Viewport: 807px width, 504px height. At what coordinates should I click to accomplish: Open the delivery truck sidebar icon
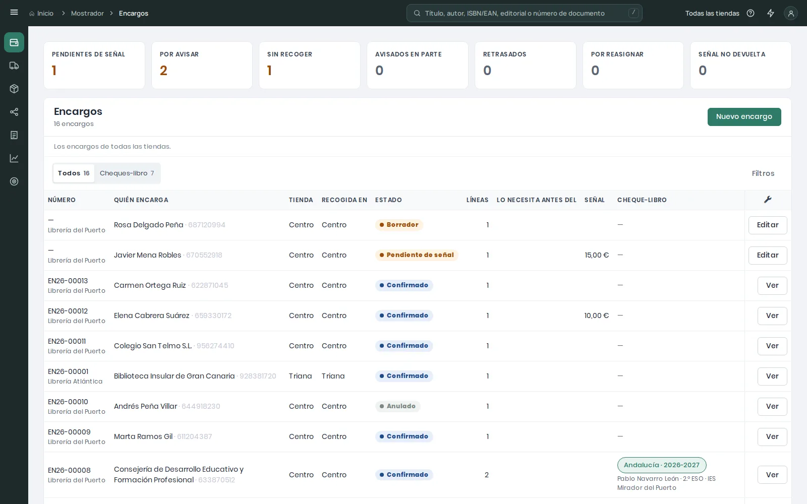14,66
